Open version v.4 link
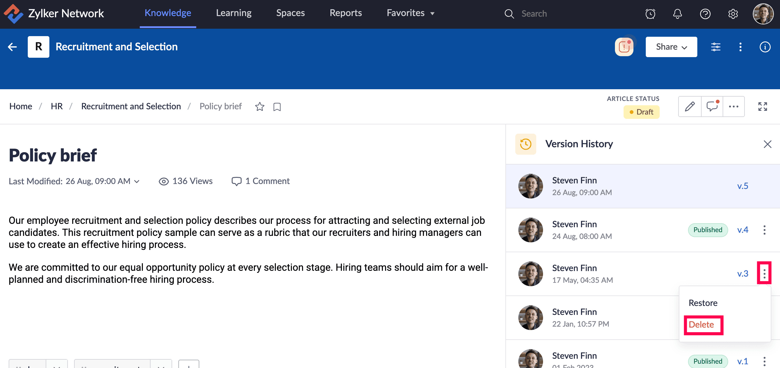This screenshot has width=780, height=368. (x=742, y=230)
